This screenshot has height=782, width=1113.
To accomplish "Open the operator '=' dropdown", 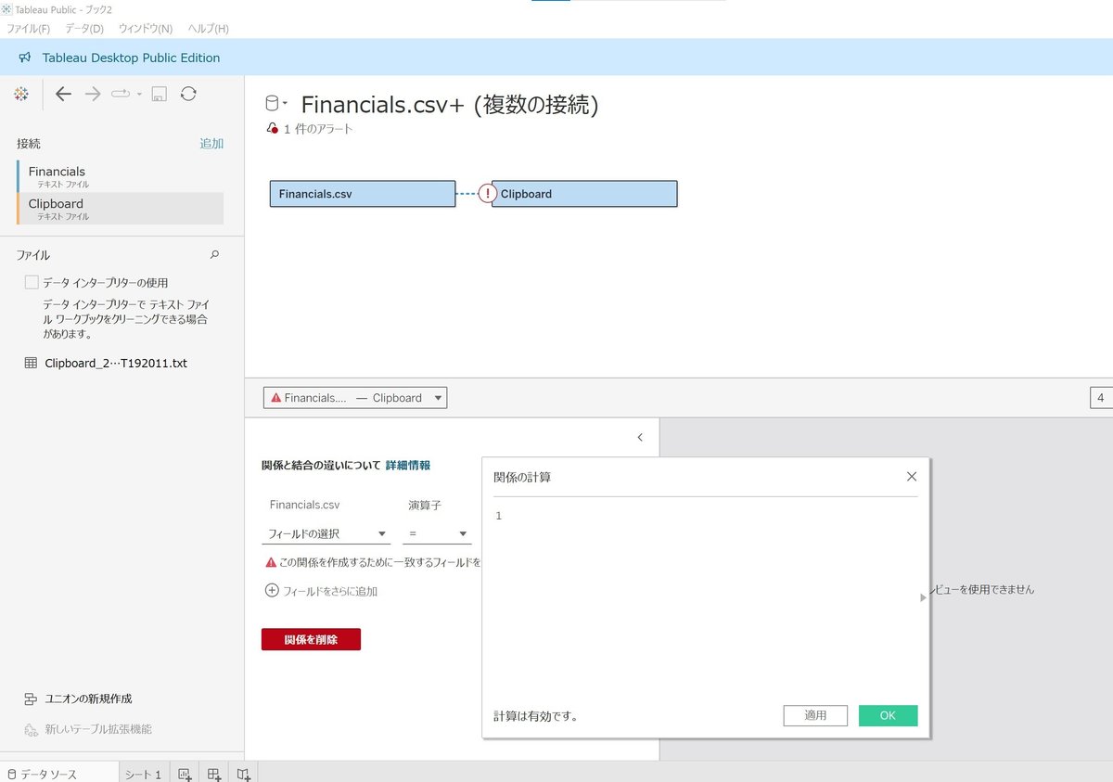I will 437,534.
